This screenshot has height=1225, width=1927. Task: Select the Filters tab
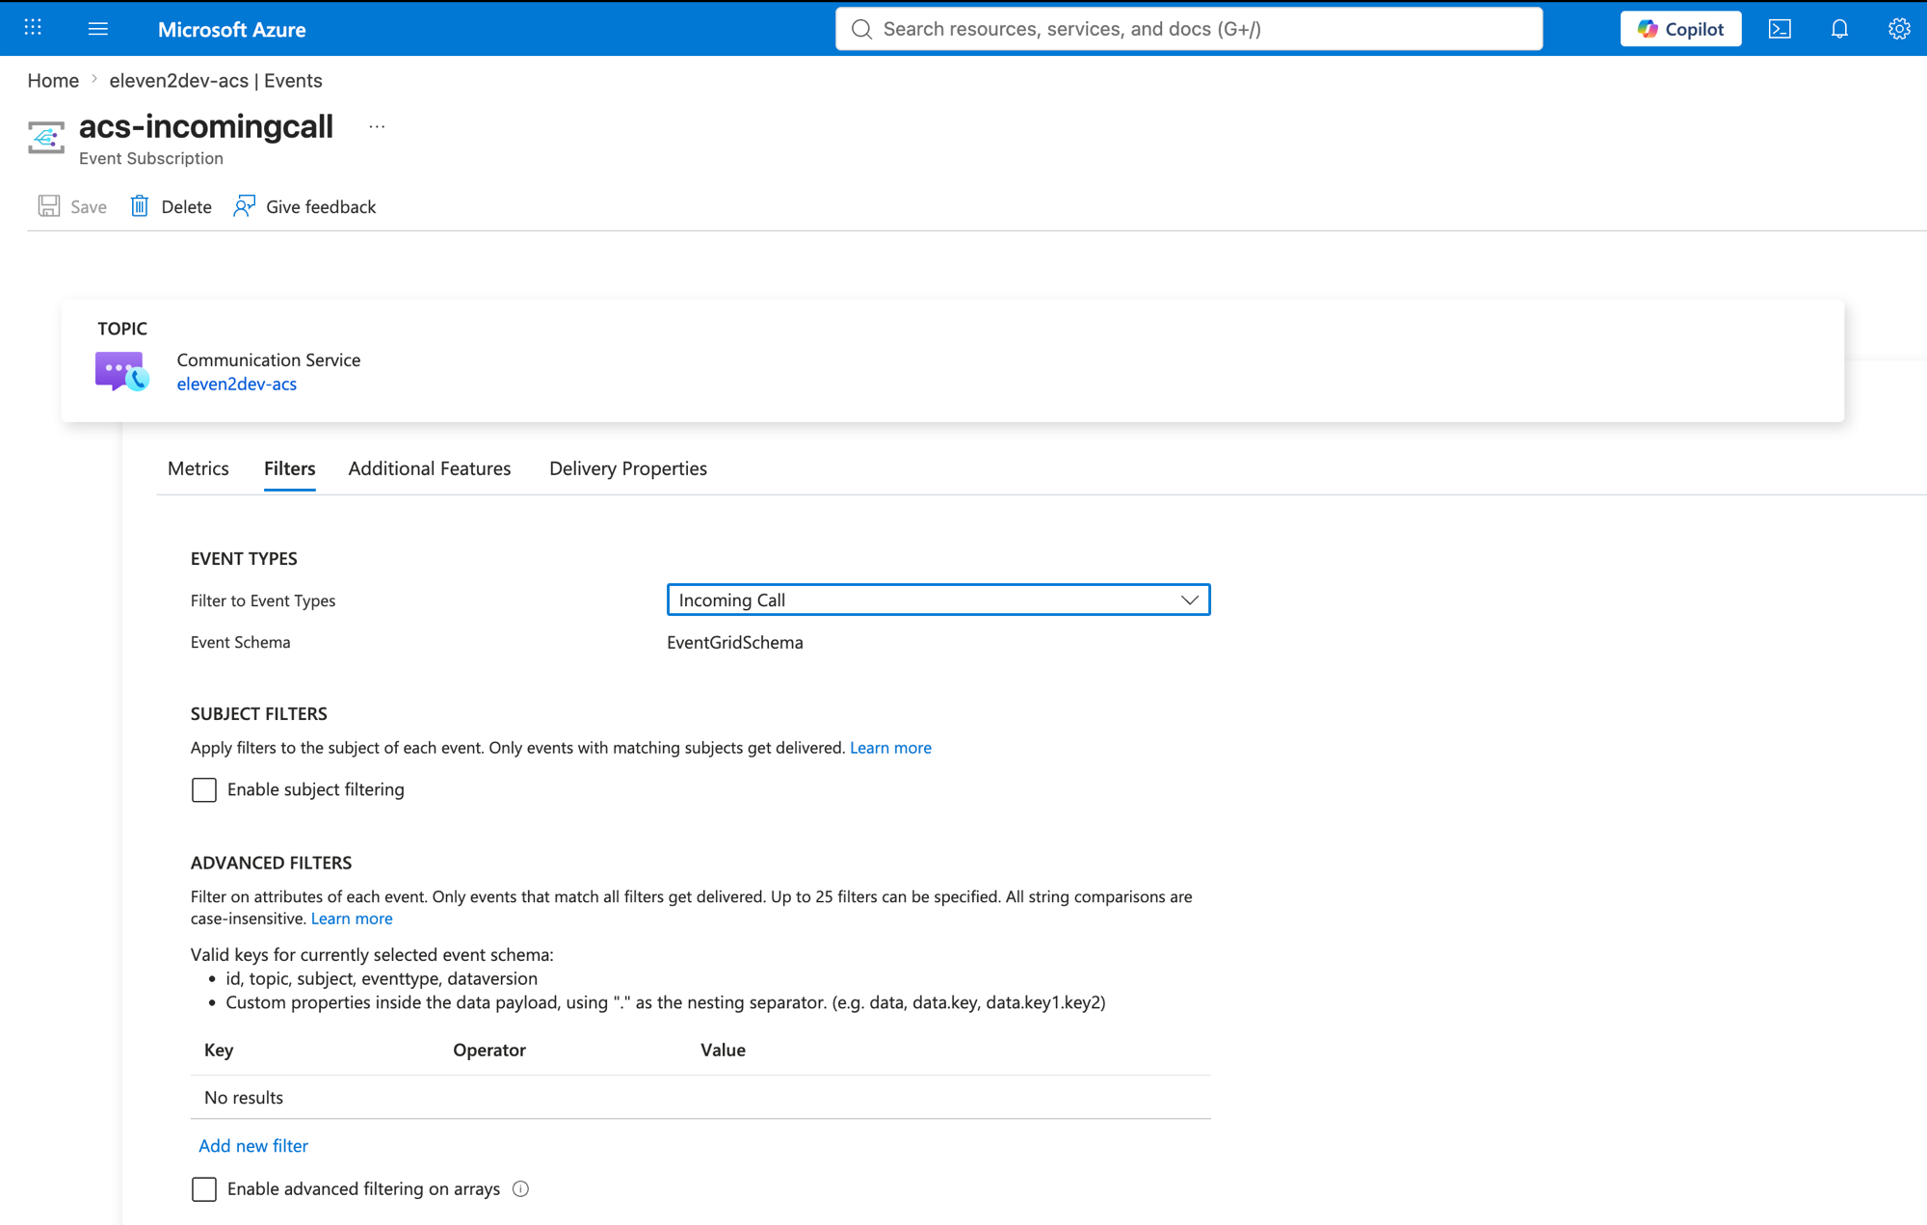point(290,468)
